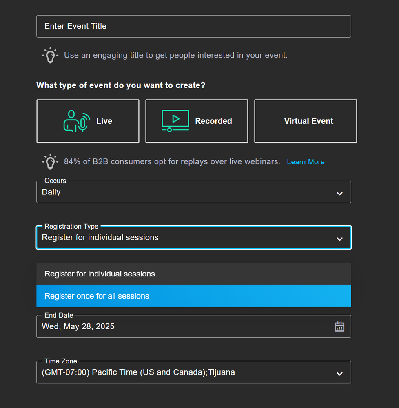Viewport: 399px width, 408px height.
Task: Choose the Recorded event type
Action: point(197,121)
